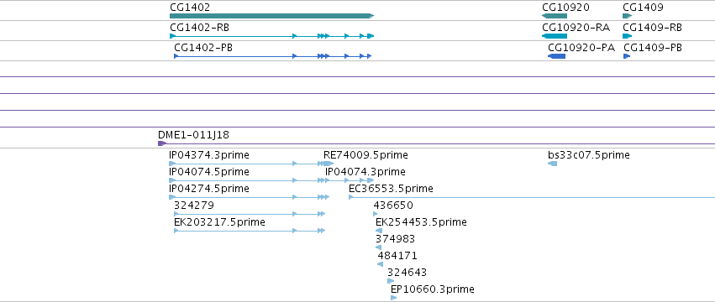Select the CG1402-RB transcript feature
The image size is (715, 302).
pyautogui.click(x=271, y=36)
